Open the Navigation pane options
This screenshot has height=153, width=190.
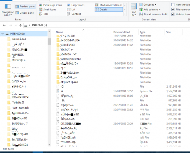coord(8,10)
